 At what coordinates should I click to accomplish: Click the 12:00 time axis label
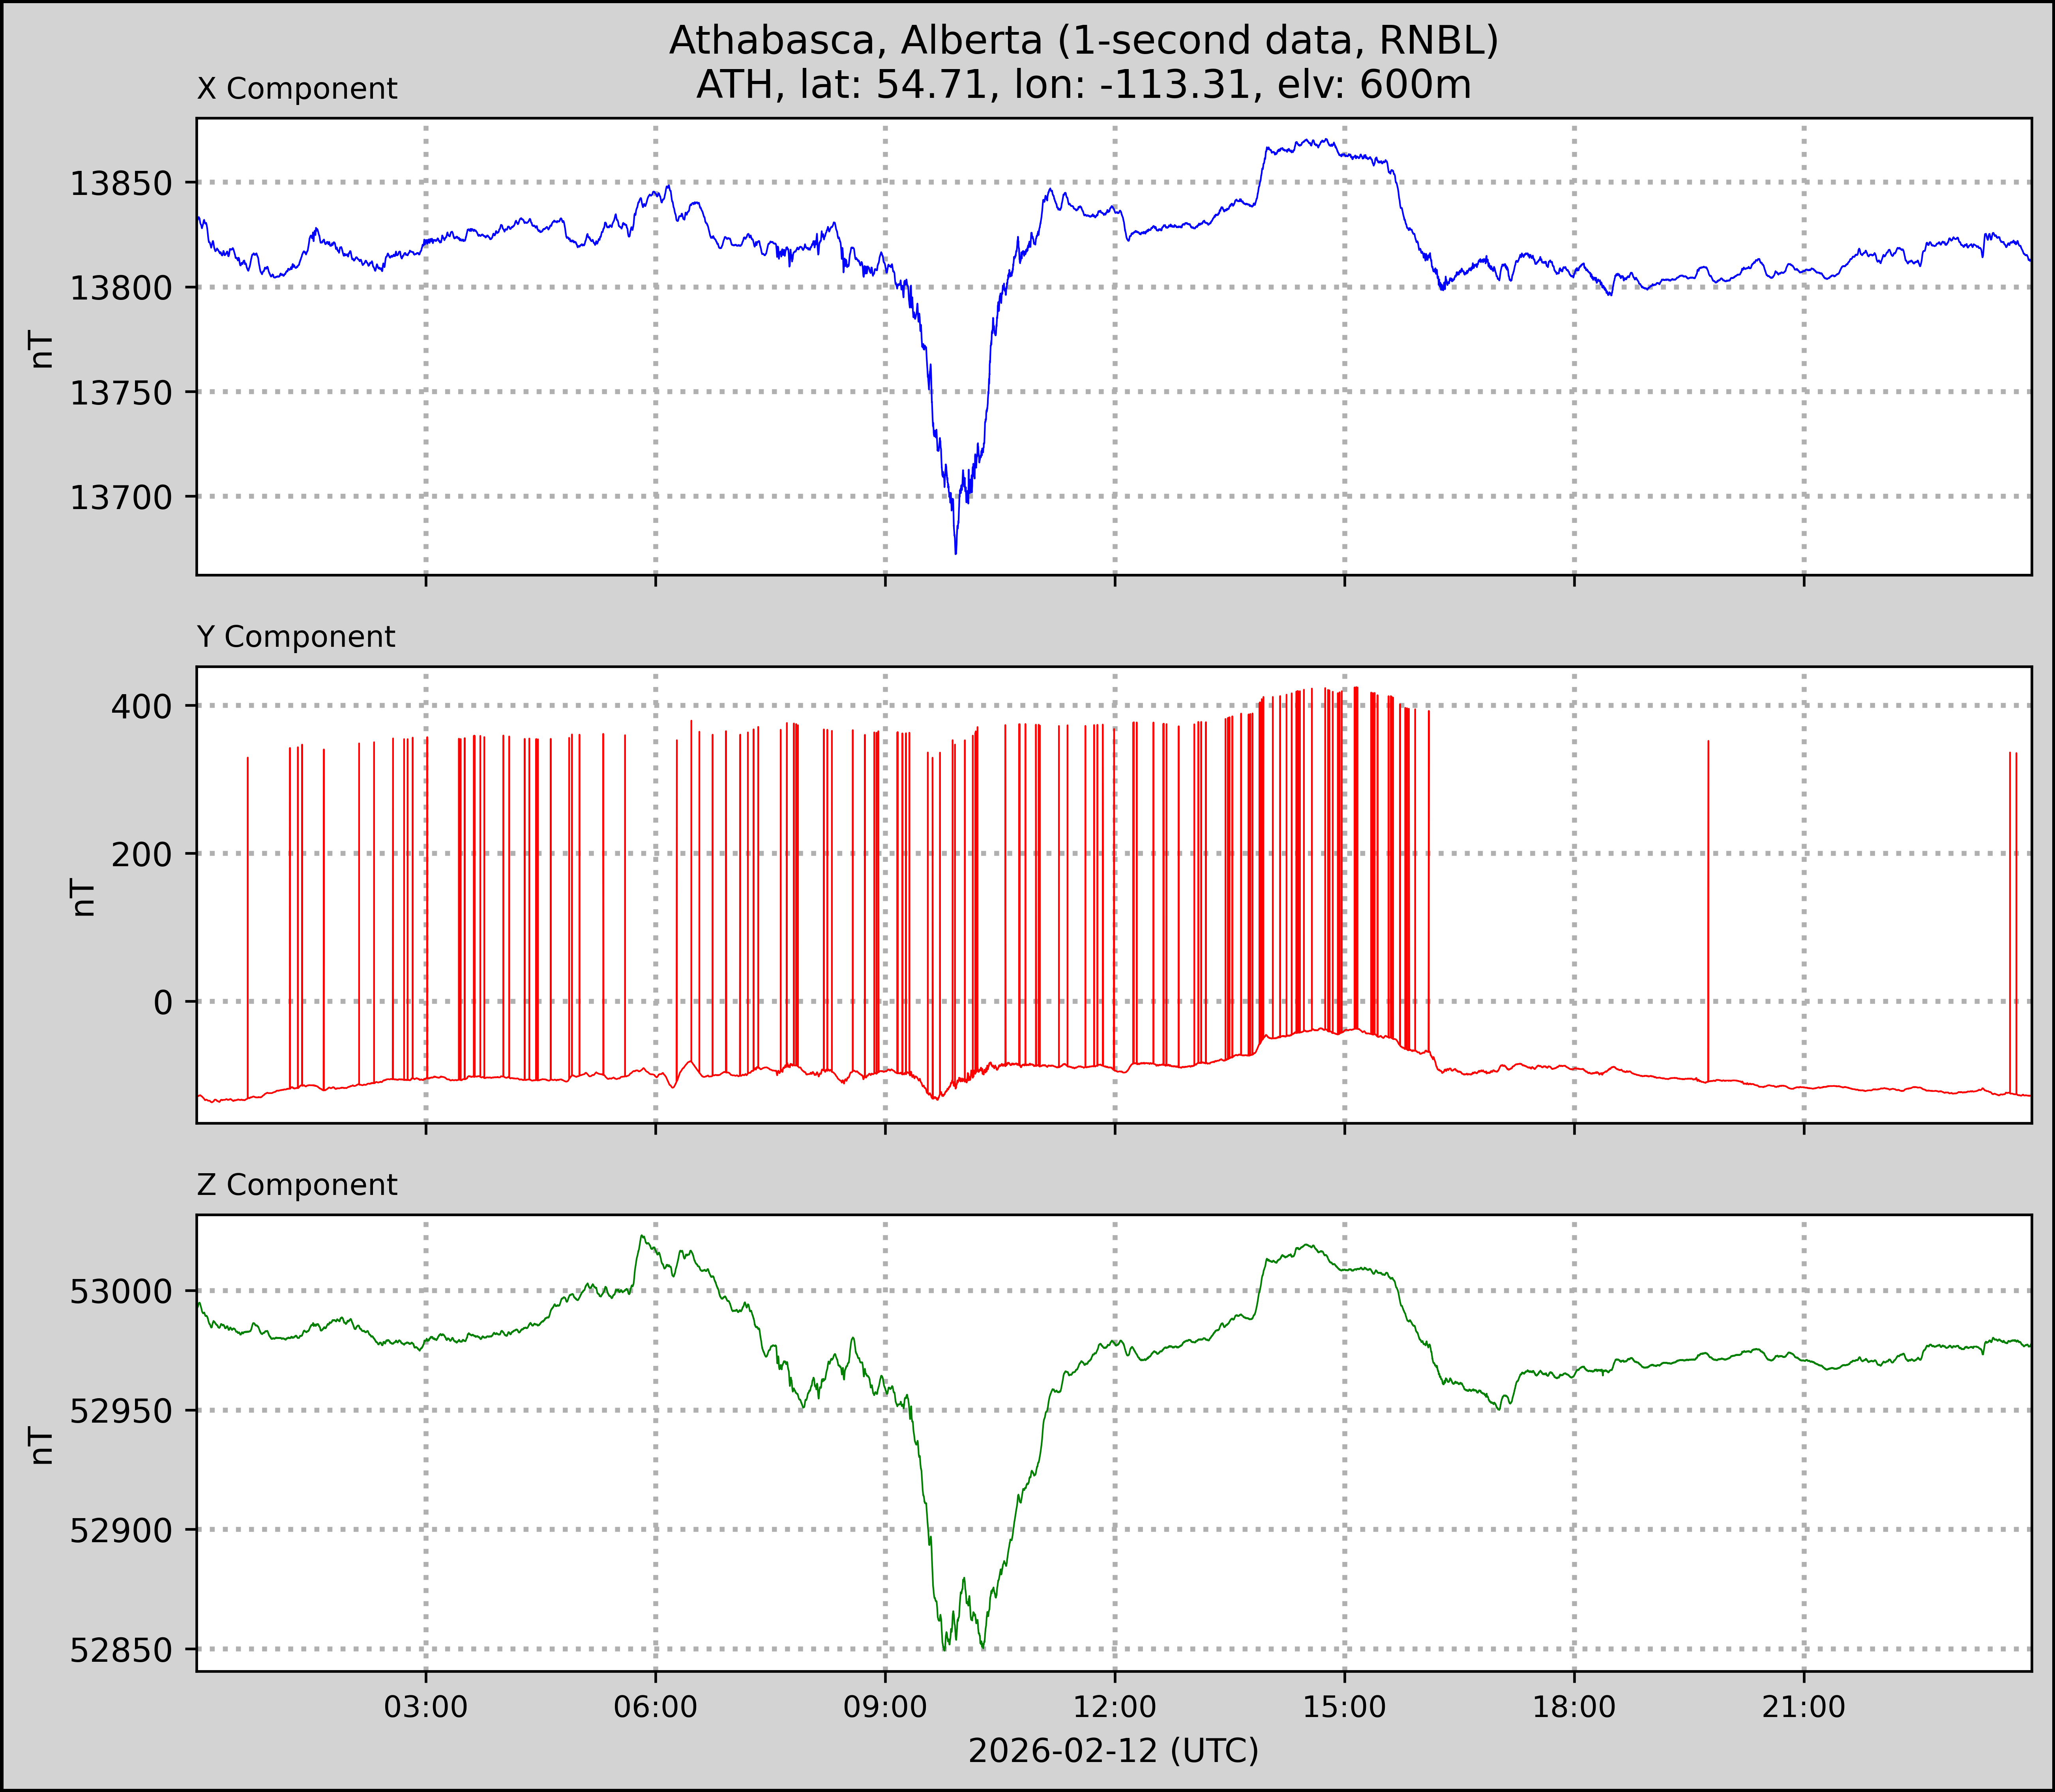(x=1114, y=1706)
